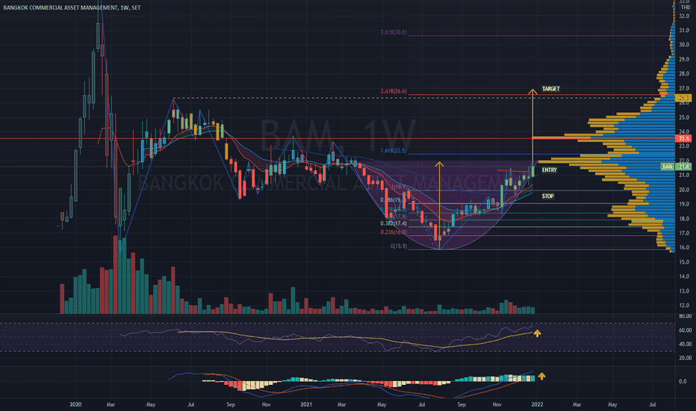Click the TARGET text label
The image size is (696, 411).
tap(551, 89)
